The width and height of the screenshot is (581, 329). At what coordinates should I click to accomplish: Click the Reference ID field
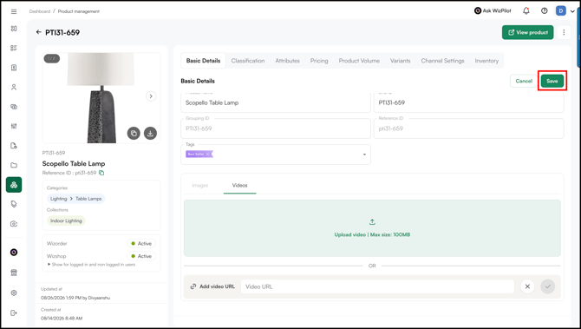coord(469,128)
